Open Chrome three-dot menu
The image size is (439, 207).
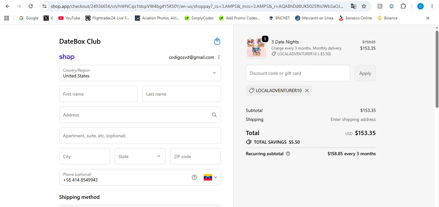tap(432, 6)
